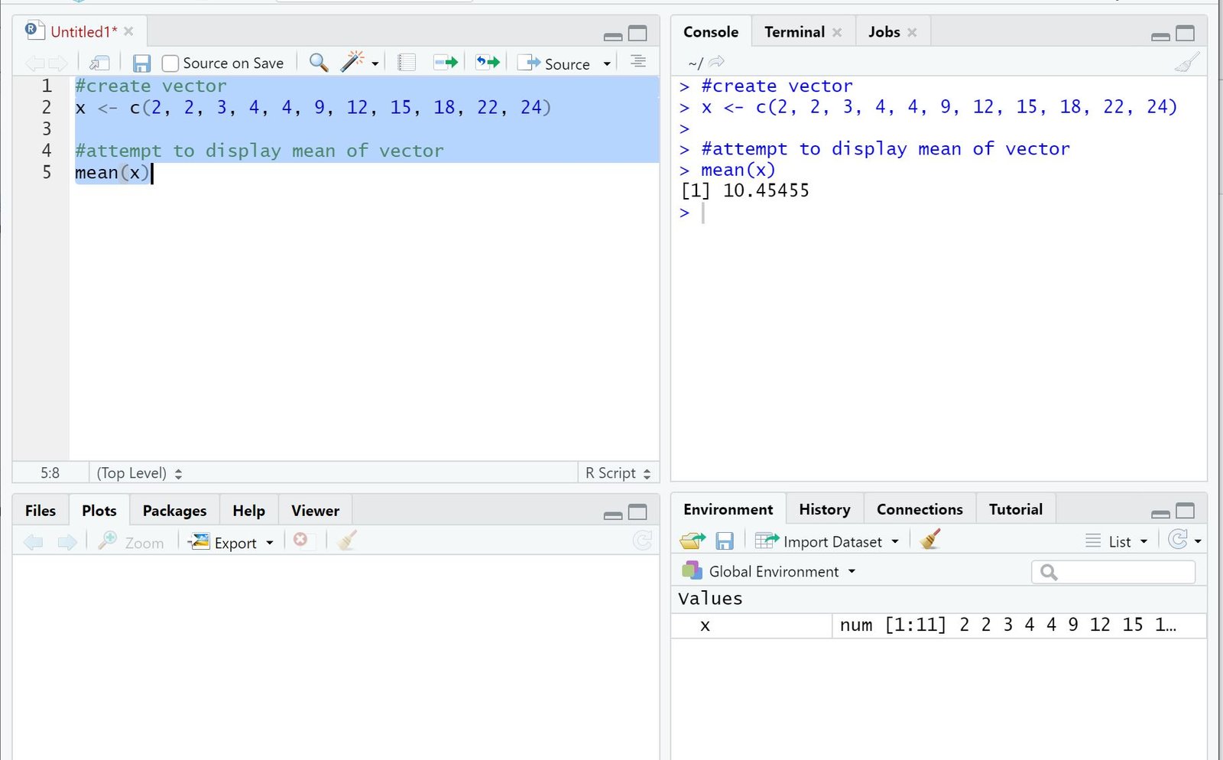Open Tutorial tab
Screen dimensions: 1223x760
(x=1015, y=509)
